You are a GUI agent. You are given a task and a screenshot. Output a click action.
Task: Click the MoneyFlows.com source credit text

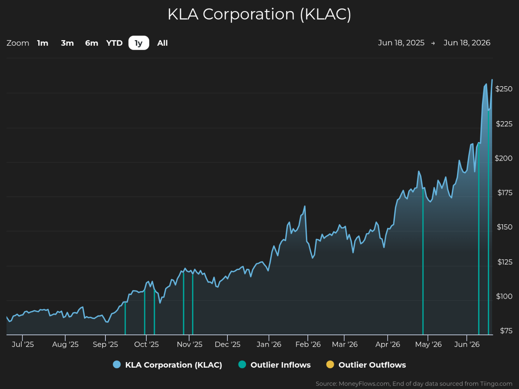coord(414,384)
